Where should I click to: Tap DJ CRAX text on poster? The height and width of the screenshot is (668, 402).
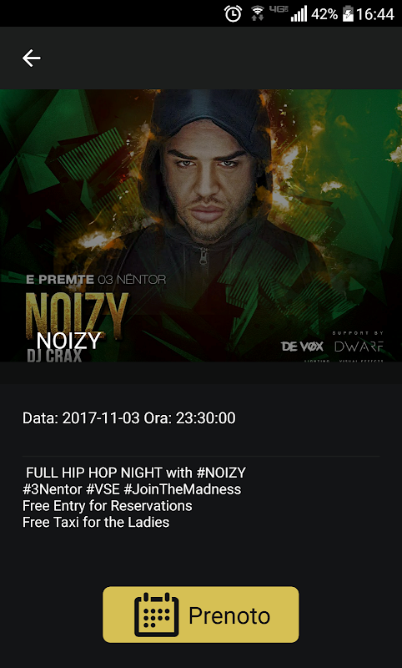[x=54, y=356]
